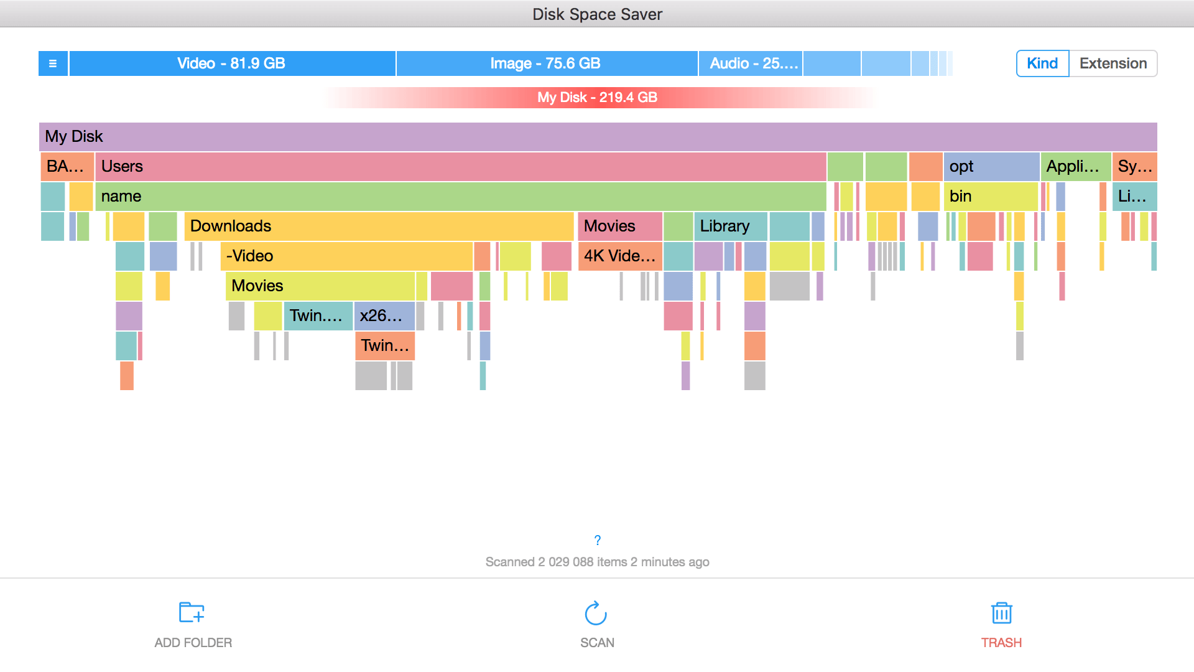Switch grouping to Kind
This screenshot has height=672, width=1194.
(1042, 63)
